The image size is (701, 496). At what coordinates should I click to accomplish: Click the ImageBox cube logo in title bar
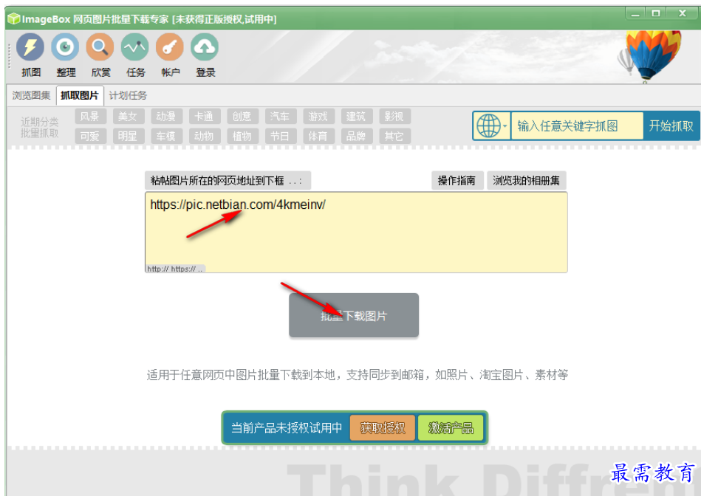point(14,18)
